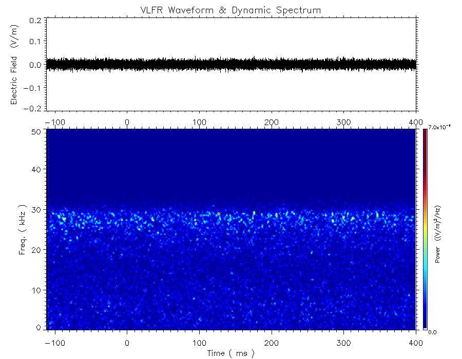The height and width of the screenshot is (359, 462).
Task: Click the vertical Power color bar
Action: pyautogui.click(x=425, y=228)
